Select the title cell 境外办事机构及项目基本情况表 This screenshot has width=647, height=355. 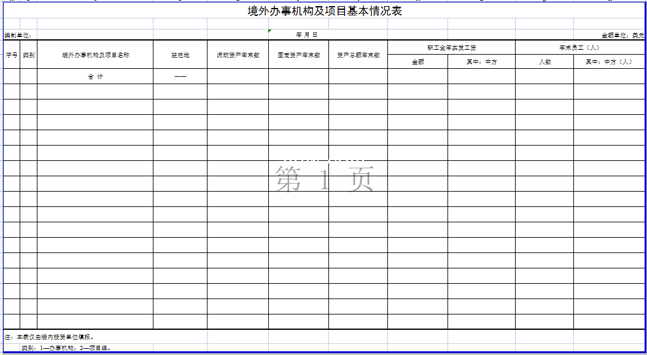pyautogui.click(x=324, y=11)
